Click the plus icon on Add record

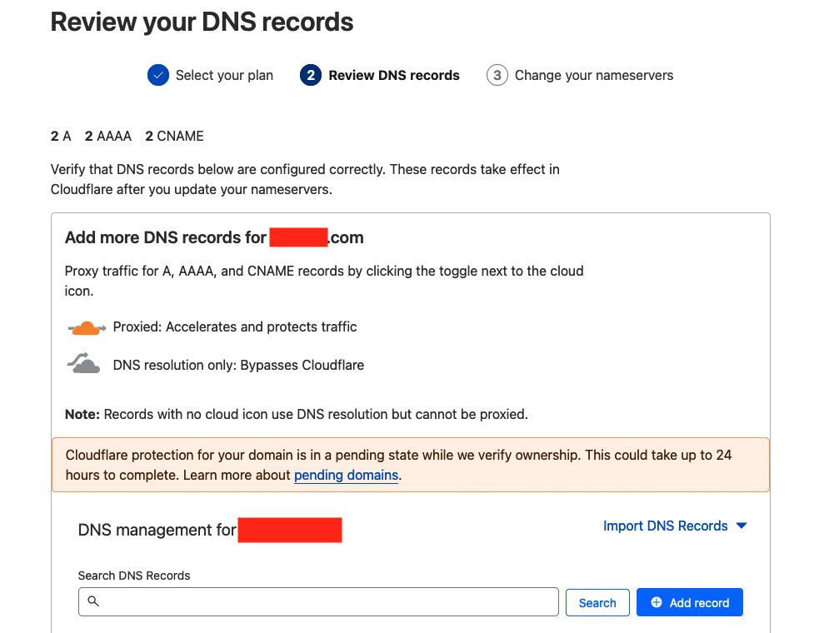pyautogui.click(x=657, y=603)
